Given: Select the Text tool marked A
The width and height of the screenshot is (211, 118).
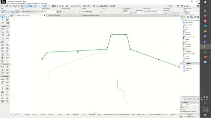Looking at the screenshot, I should 3,86.
